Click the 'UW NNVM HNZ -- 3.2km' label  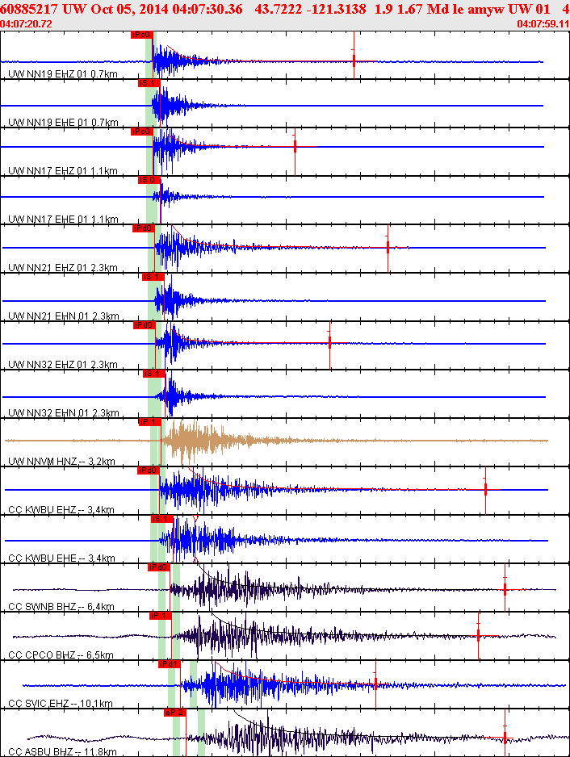click(x=62, y=461)
